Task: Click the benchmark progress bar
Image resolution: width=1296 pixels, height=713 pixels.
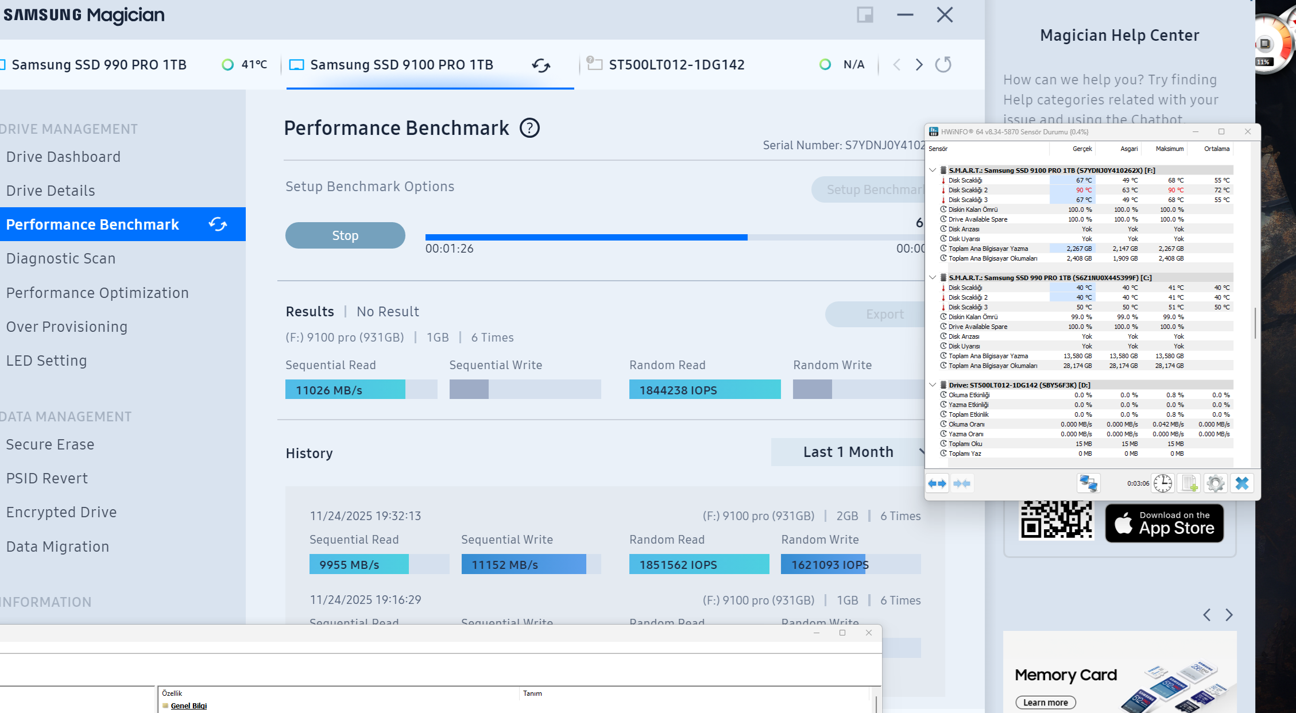Action: (675, 237)
